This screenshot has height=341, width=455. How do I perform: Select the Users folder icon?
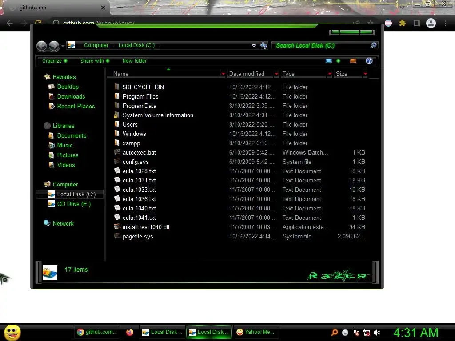click(x=117, y=124)
